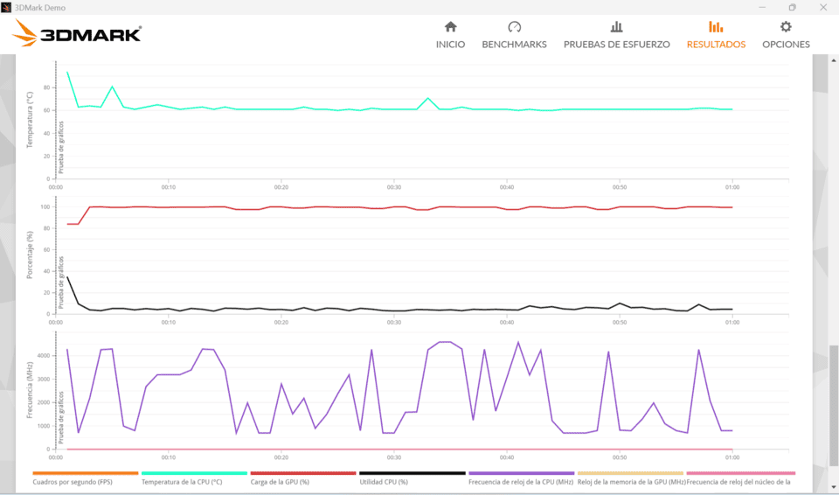The image size is (839, 495).
Task: Click the black Utilidad CPU color bar
Action: tap(413, 473)
